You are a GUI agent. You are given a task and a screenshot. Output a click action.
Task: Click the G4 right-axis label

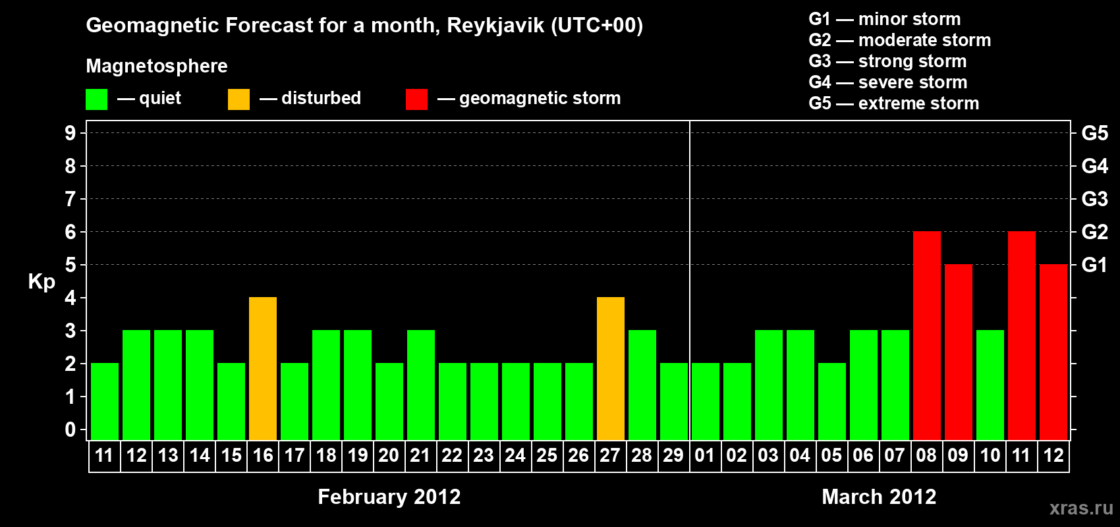(1095, 166)
